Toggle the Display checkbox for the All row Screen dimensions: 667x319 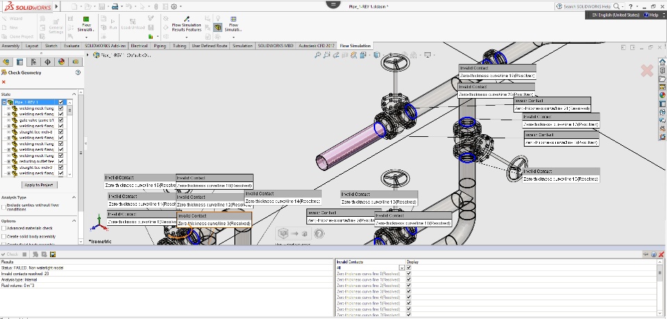[x=409, y=268]
